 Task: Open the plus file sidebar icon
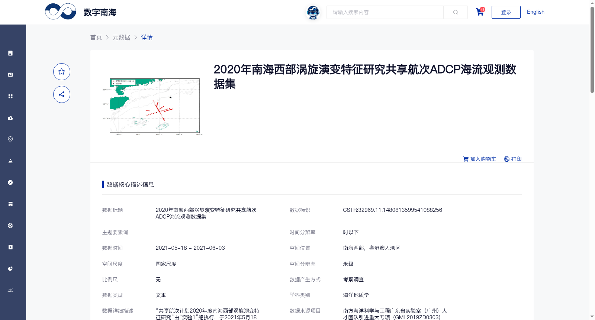pyautogui.click(x=10, y=247)
